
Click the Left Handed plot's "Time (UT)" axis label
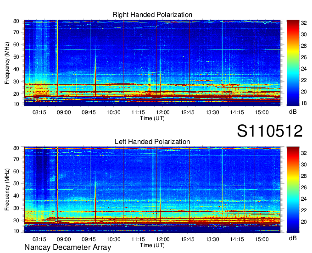pyautogui.click(x=152, y=245)
